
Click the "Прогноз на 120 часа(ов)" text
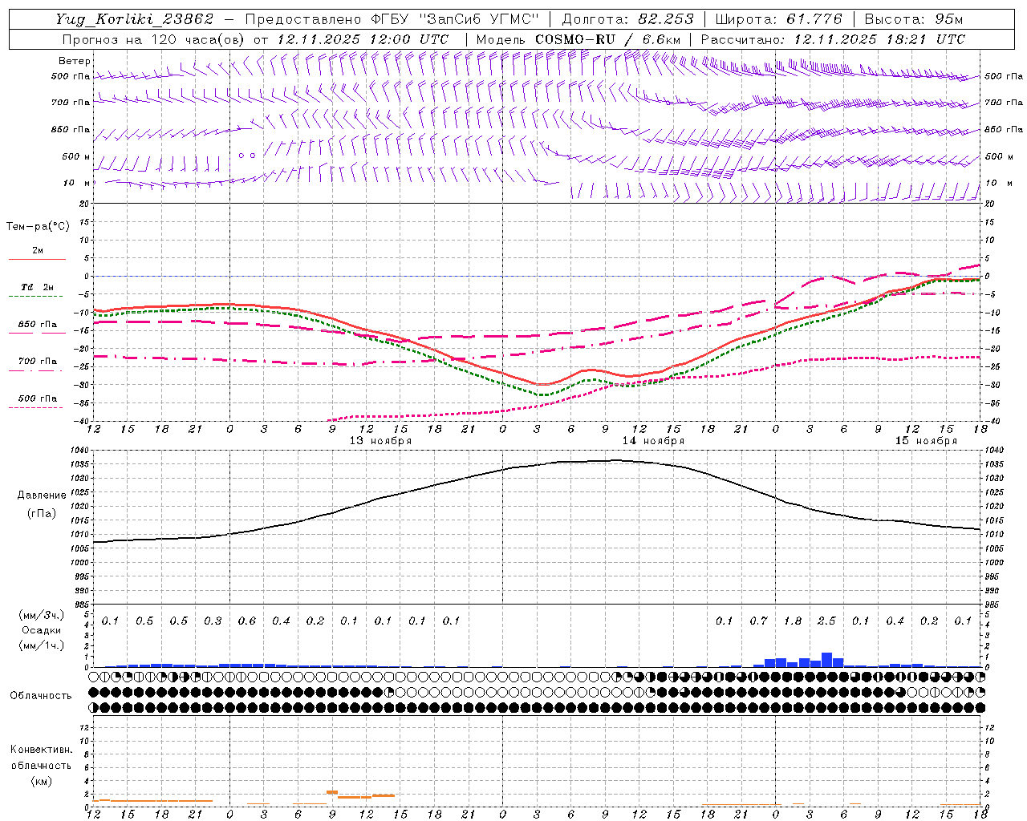pos(154,39)
